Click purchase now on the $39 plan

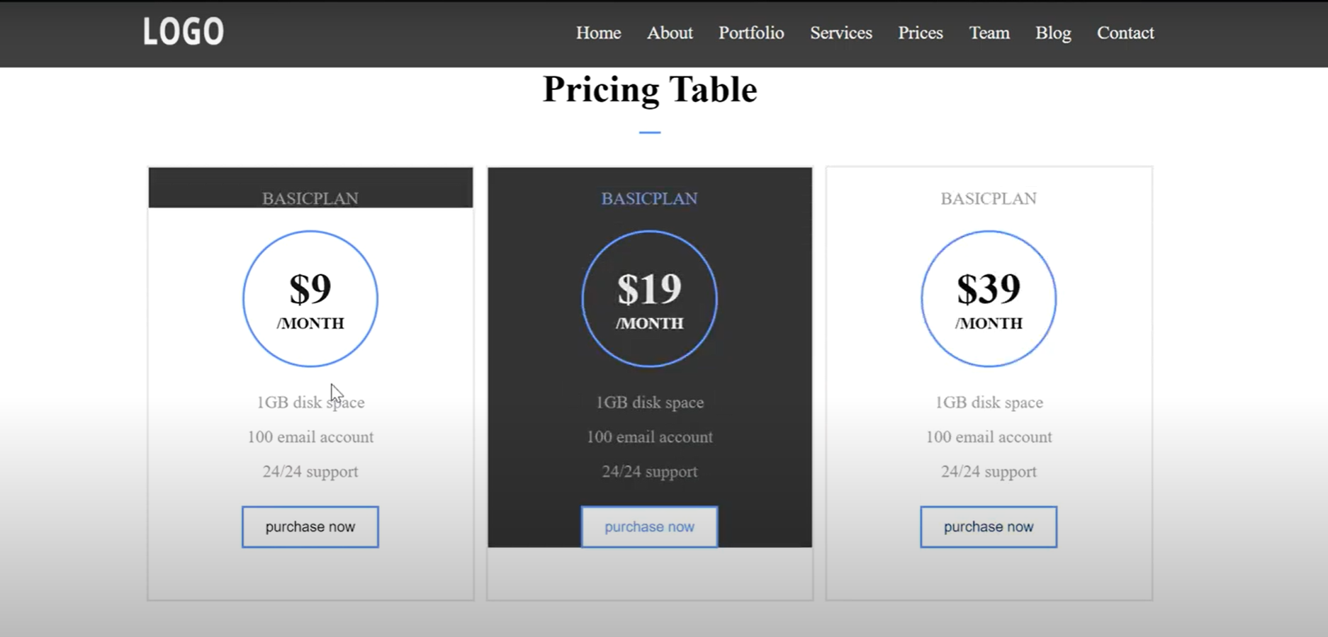coord(989,526)
